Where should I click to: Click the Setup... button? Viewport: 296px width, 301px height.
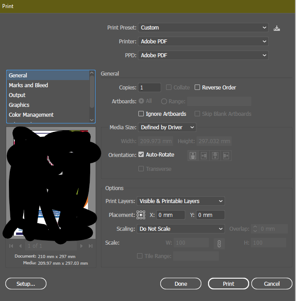coord(26,284)
